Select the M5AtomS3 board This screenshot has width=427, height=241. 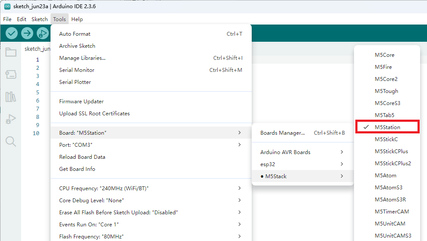(x=387, y=187)
